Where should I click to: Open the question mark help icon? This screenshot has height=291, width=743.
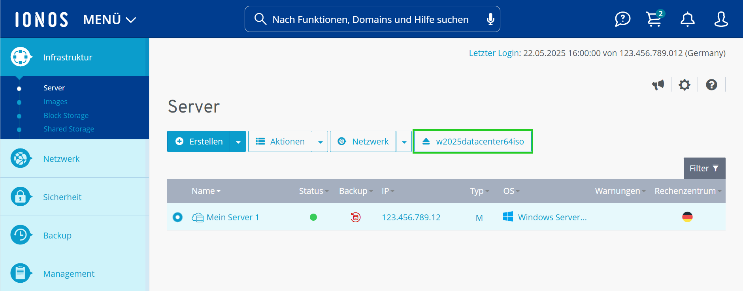(711, 84)
